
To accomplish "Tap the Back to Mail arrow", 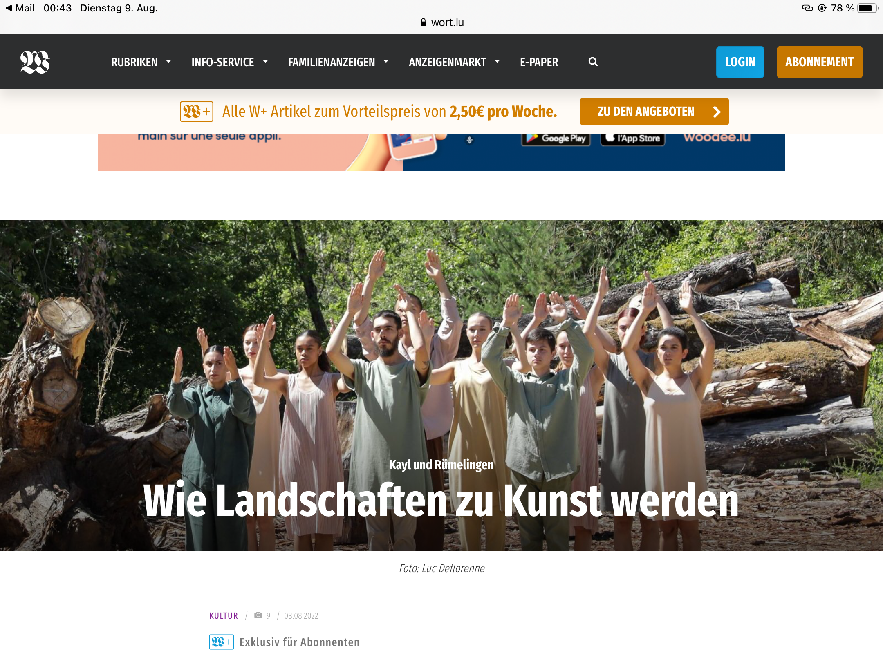I will pos(9,8).
